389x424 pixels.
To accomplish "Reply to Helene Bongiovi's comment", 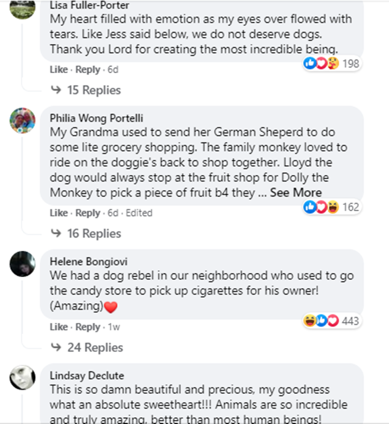I will coord(88,327).
